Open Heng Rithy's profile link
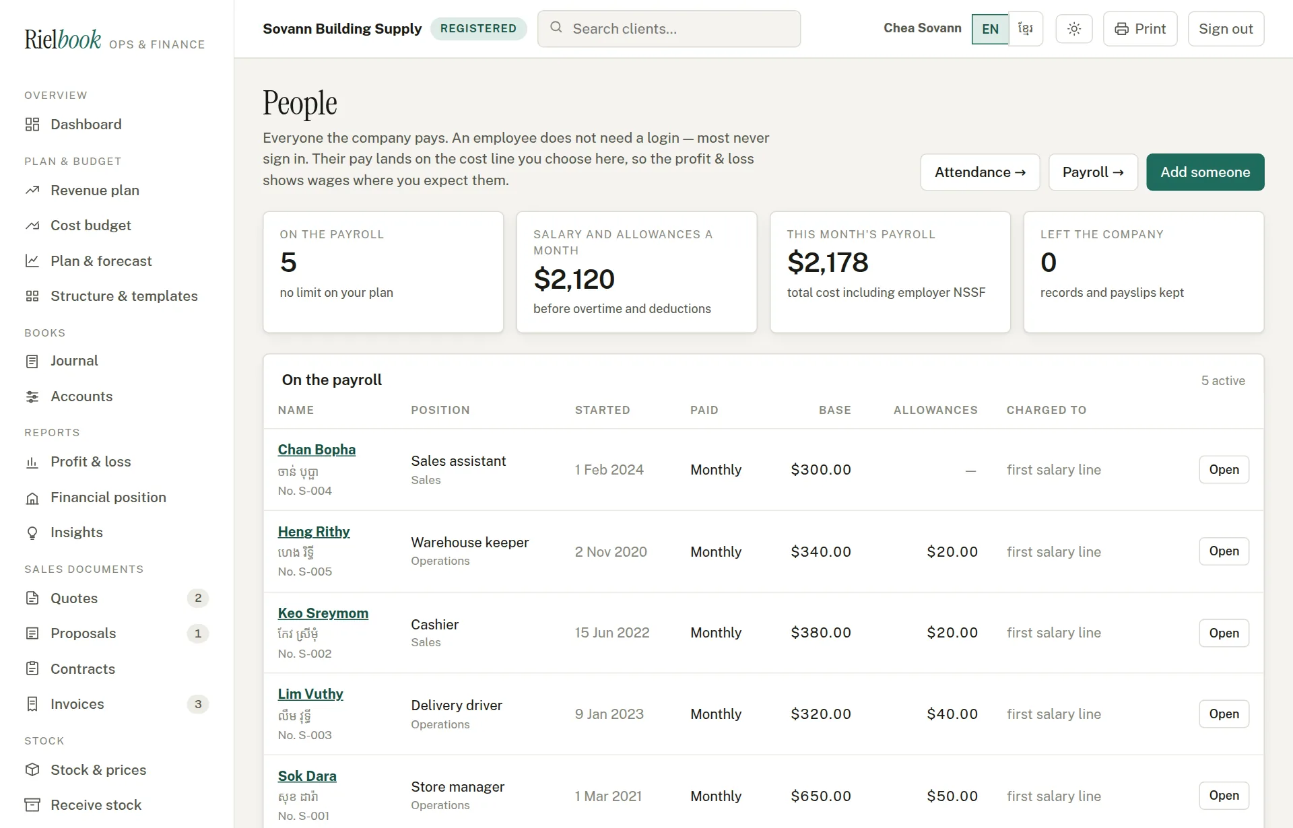 pos(314,532)
